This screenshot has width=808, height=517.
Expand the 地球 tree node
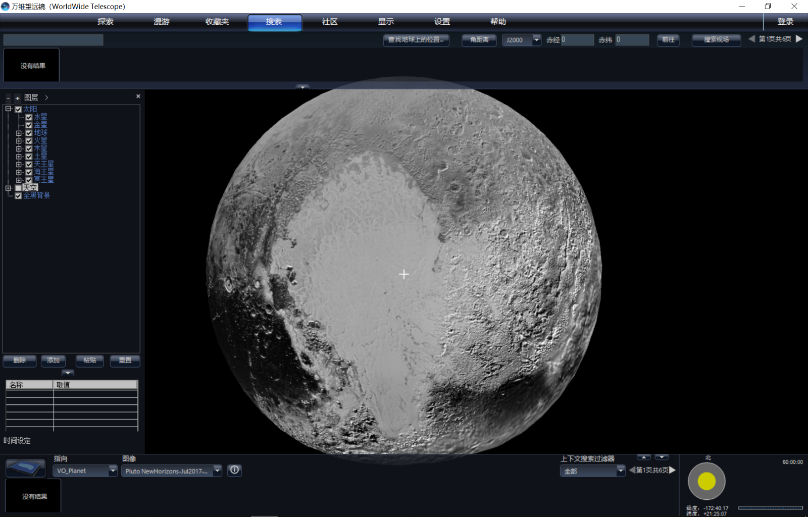coord(19,133)
